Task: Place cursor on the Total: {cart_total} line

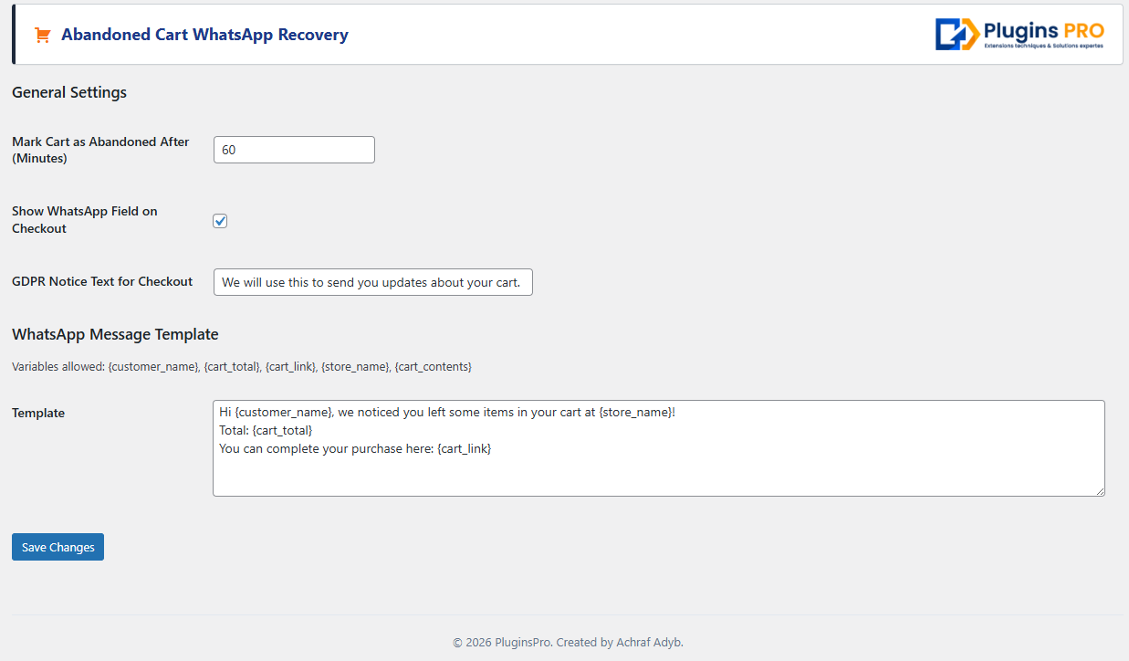Action: (266, 430)
